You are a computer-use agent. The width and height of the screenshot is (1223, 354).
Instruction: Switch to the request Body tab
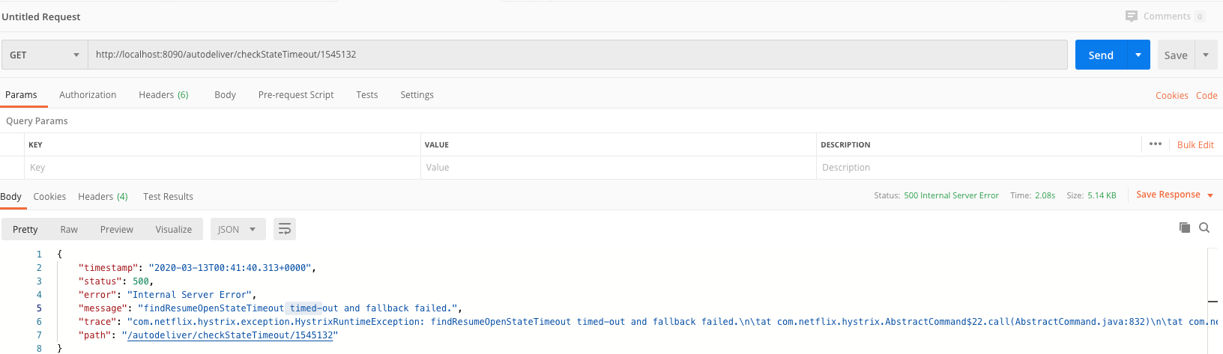click(225, 95)
